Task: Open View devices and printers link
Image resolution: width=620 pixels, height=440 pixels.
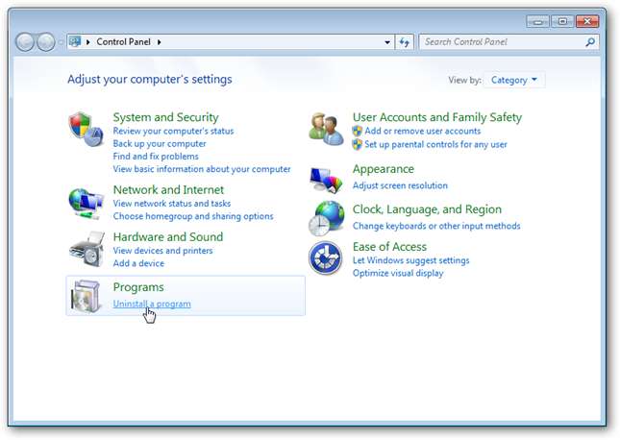Action: tap(162, 251)
